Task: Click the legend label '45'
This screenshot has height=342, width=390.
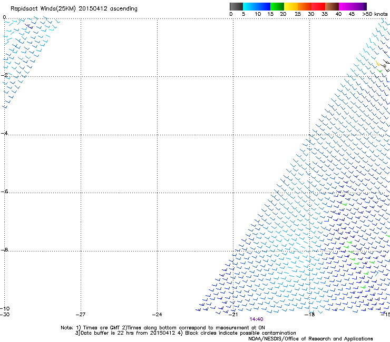Action: (x=352, y=14)
